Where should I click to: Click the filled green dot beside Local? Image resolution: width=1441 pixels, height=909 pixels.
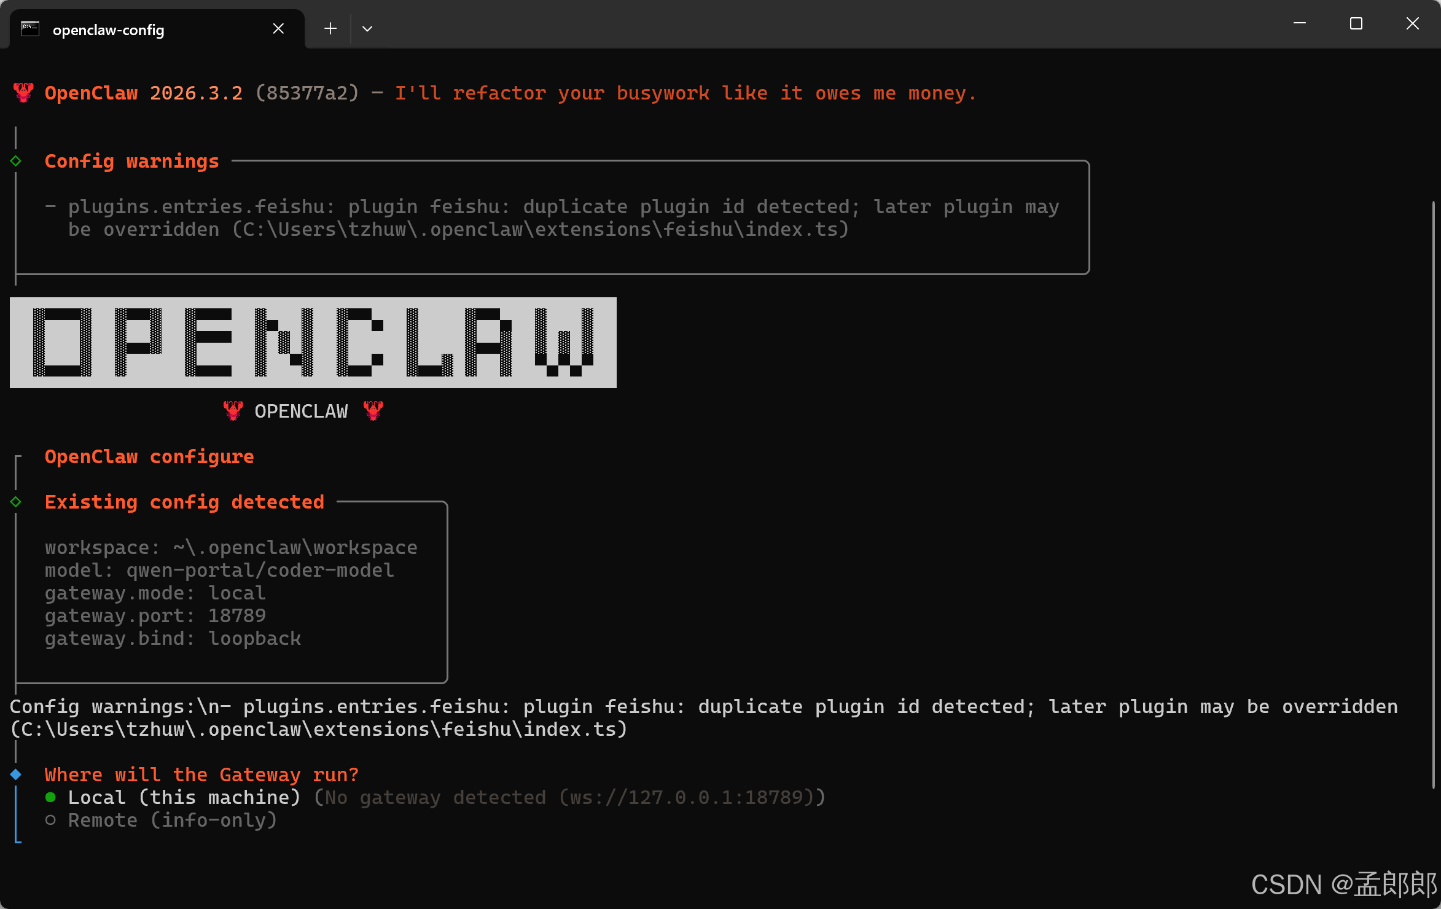coord(51,797)
